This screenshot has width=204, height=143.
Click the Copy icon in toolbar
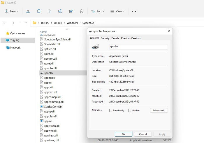[x=39, y=11]
